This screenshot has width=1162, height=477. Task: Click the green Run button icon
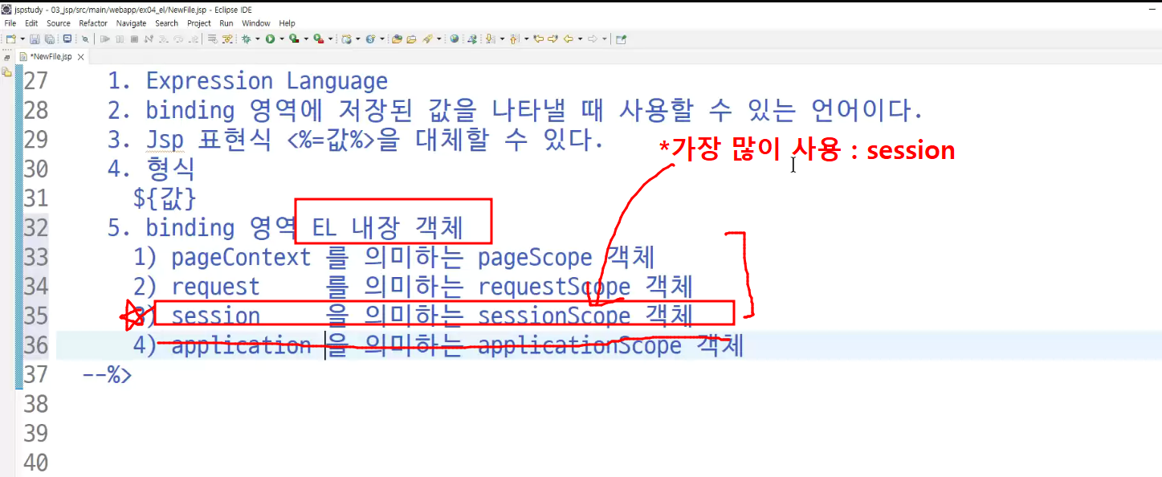(x=270, y=39)
